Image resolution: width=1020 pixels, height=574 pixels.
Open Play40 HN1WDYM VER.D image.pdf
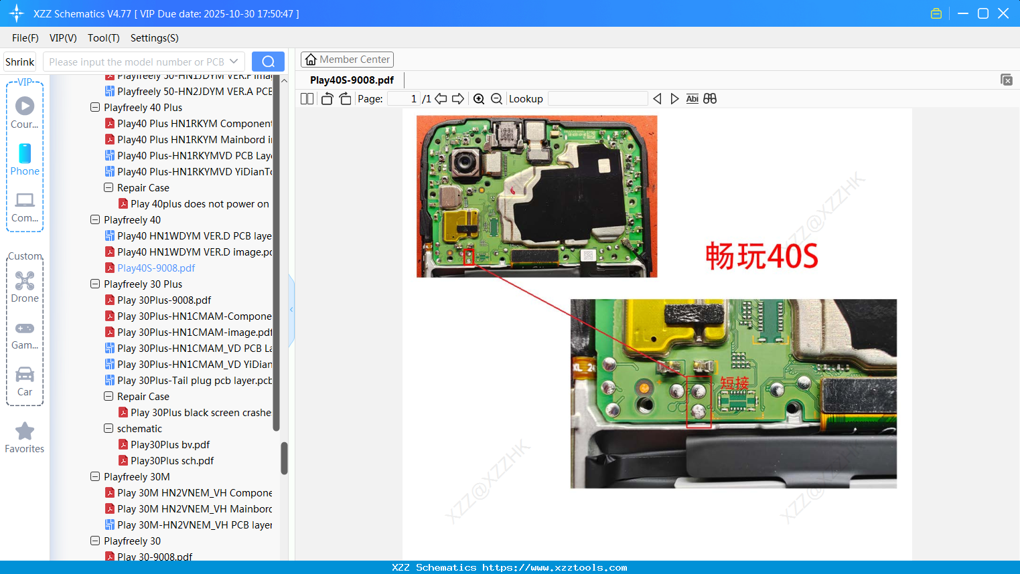(194, 252)
